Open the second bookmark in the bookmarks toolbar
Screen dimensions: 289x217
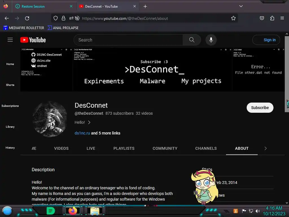pos(63,28)
